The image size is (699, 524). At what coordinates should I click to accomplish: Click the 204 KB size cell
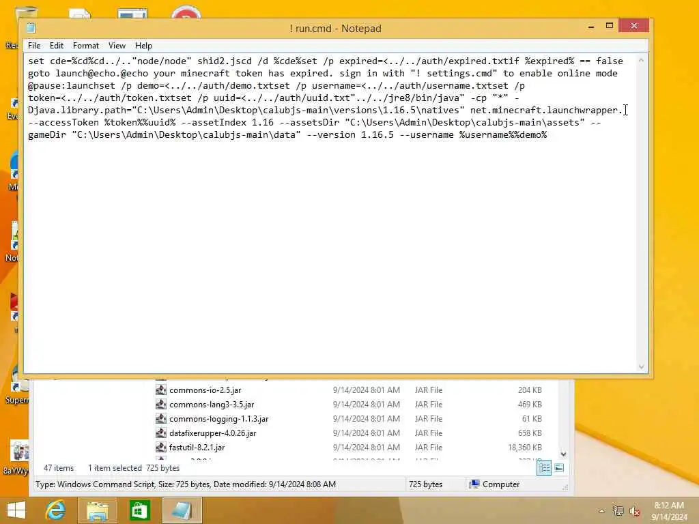tap(530, 390)
